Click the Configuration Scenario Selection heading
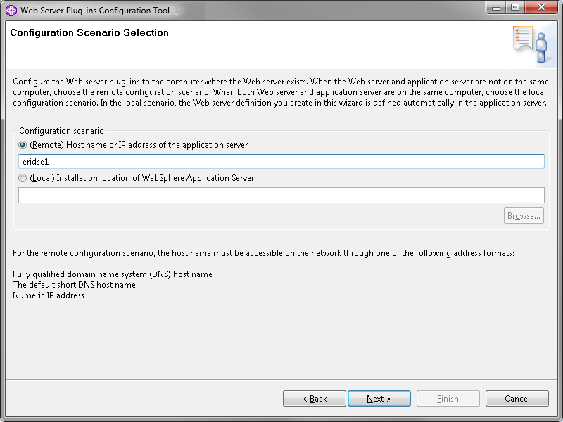The image size is (563, 422). coord(89,32)
